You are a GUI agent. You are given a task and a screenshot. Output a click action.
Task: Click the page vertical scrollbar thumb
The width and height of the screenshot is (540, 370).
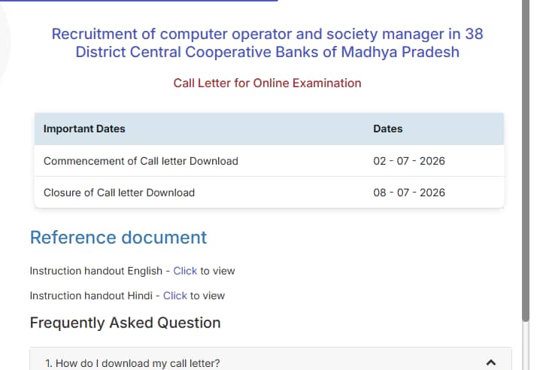[x=525, y=160]
